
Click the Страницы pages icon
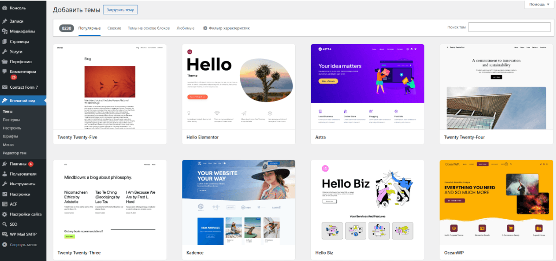tap(5, 41)
